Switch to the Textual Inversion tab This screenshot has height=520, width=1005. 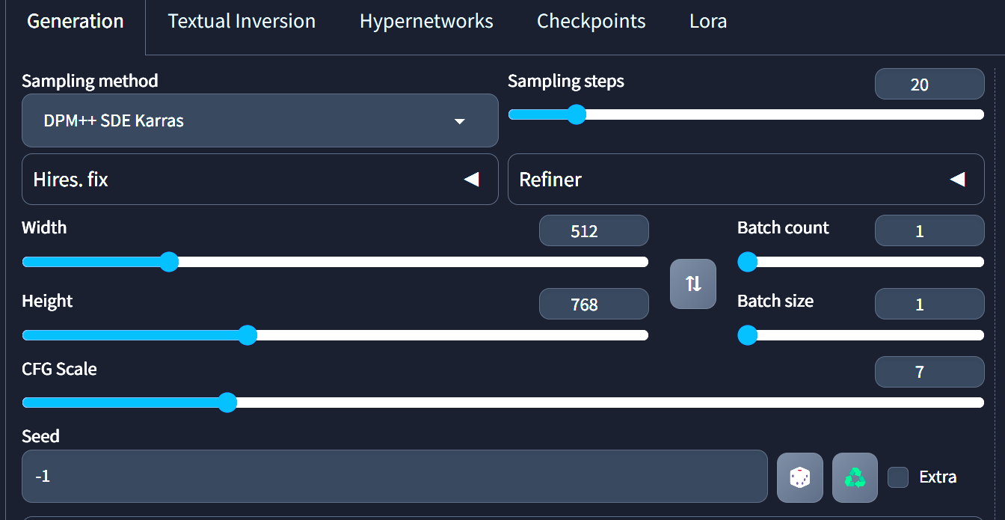click(x=241, y=21)
